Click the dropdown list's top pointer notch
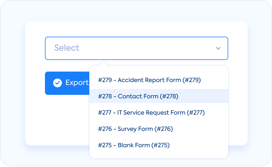Screen dimensions: 272x167 103,63
